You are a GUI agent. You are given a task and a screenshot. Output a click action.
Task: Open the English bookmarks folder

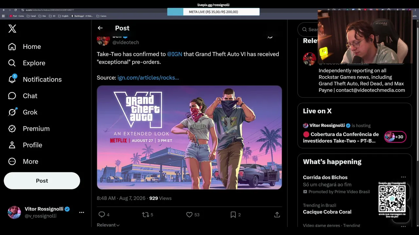click(x=64, y=16)
